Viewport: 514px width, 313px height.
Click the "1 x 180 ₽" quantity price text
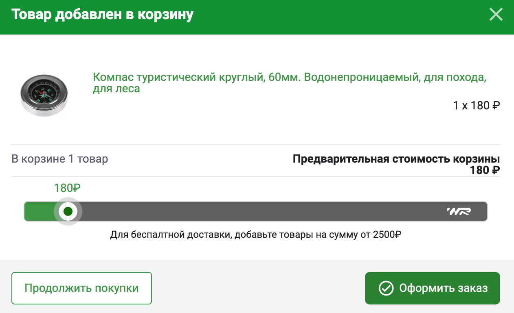click(476, 106)
